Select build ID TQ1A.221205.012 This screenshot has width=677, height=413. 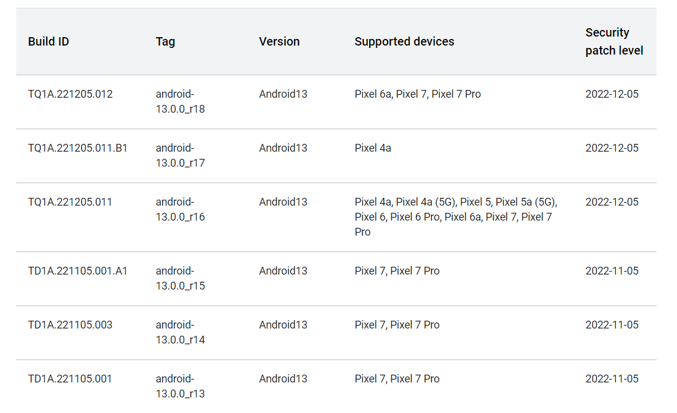coord(70,94)
